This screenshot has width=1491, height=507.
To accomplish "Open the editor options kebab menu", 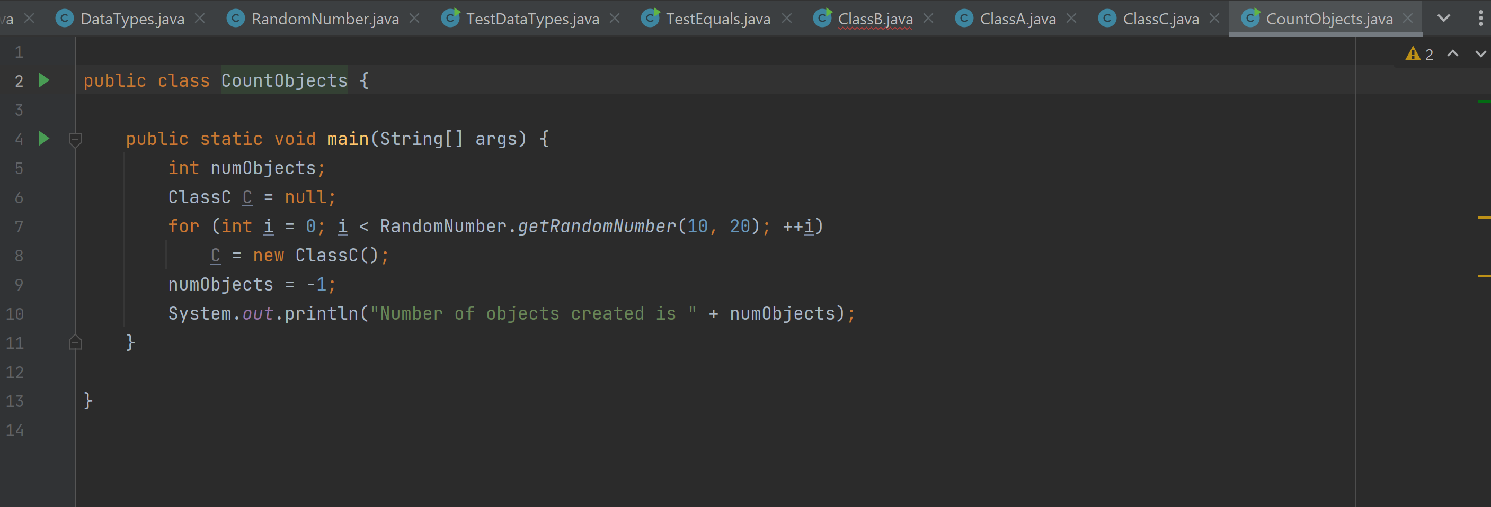I will [x=1480, y=18].
